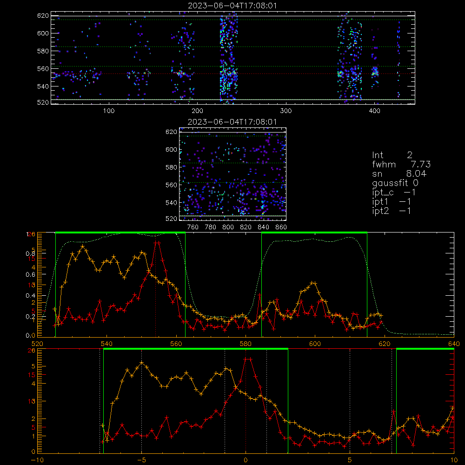Select the 'sn 8.04' readout line
The height and width of the screenshot is (465, 465).
(x=399, y=173)
